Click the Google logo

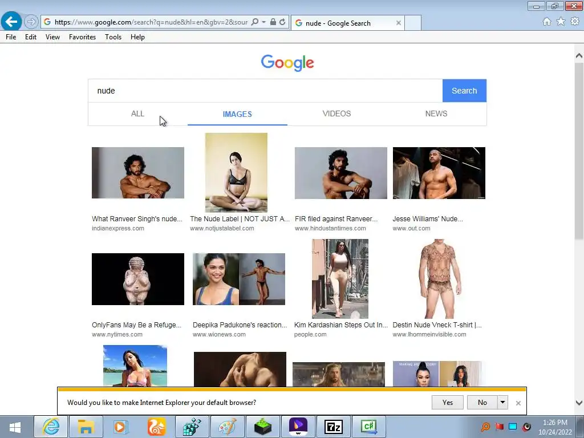287,63
